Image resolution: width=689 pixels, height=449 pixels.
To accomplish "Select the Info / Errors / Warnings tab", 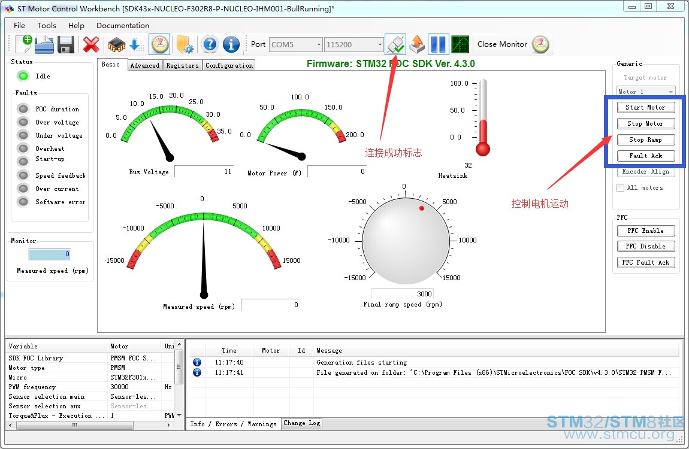I will pos(233,424).
